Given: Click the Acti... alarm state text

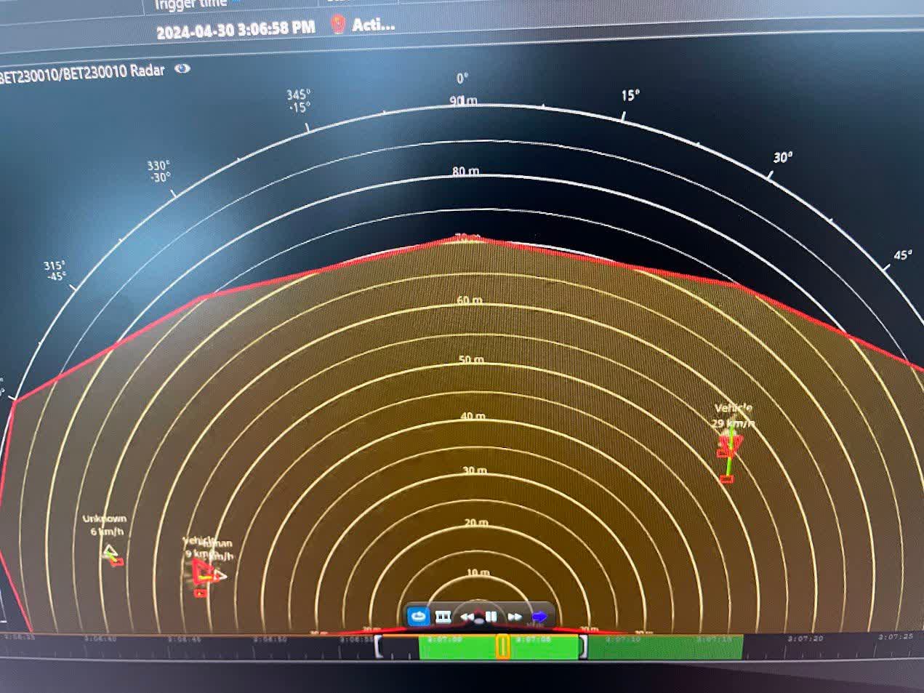Looking at the screenshot, I should point(374,25).
